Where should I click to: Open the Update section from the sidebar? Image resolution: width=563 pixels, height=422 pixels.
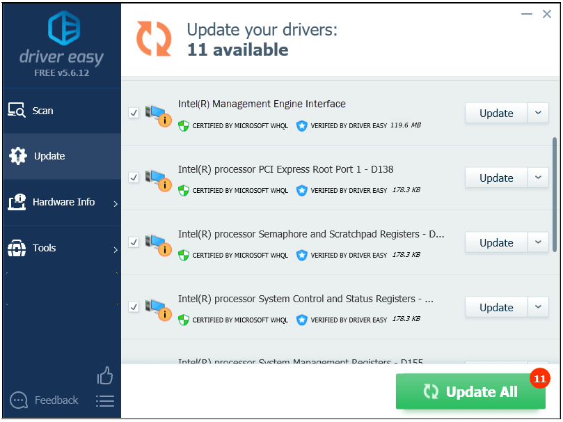(47, 156)
